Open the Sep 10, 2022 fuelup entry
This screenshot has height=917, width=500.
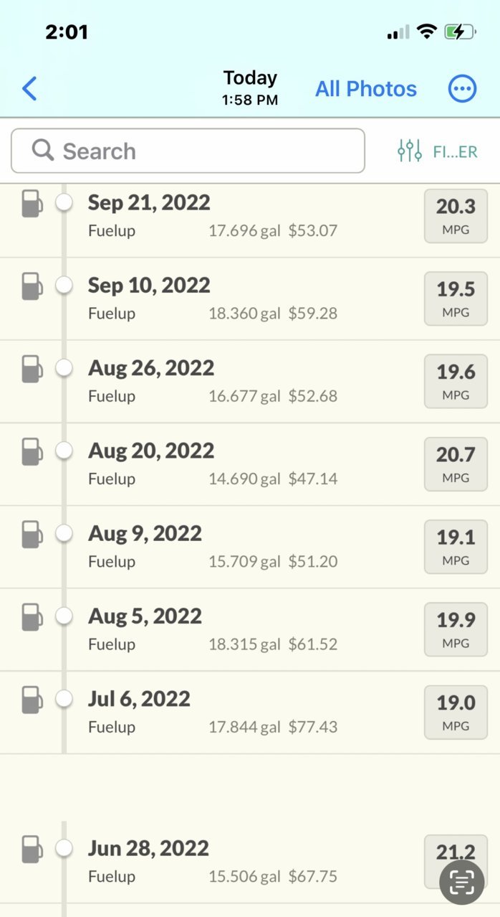(250, 299)
